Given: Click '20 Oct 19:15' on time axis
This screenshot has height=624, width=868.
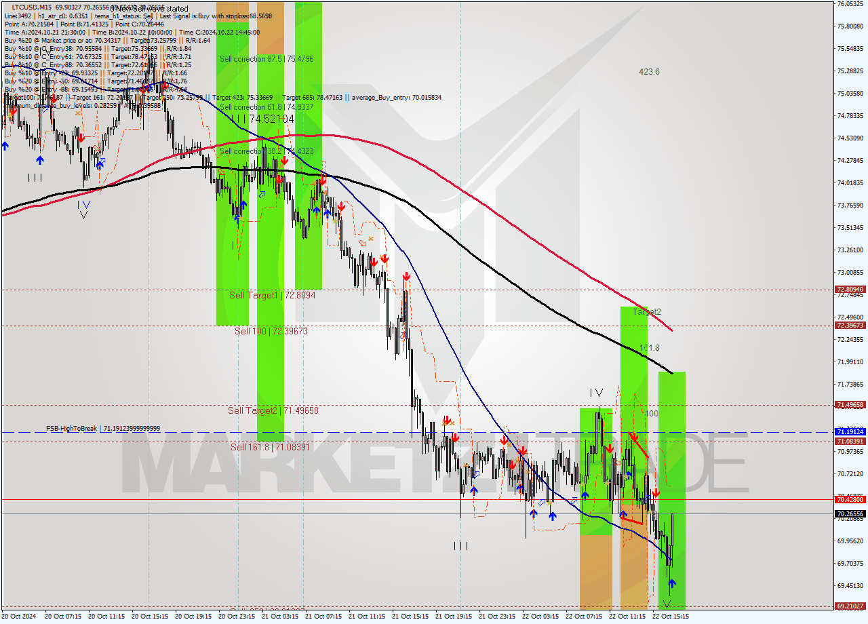Looking at the screenshot, I should [193, 617].
